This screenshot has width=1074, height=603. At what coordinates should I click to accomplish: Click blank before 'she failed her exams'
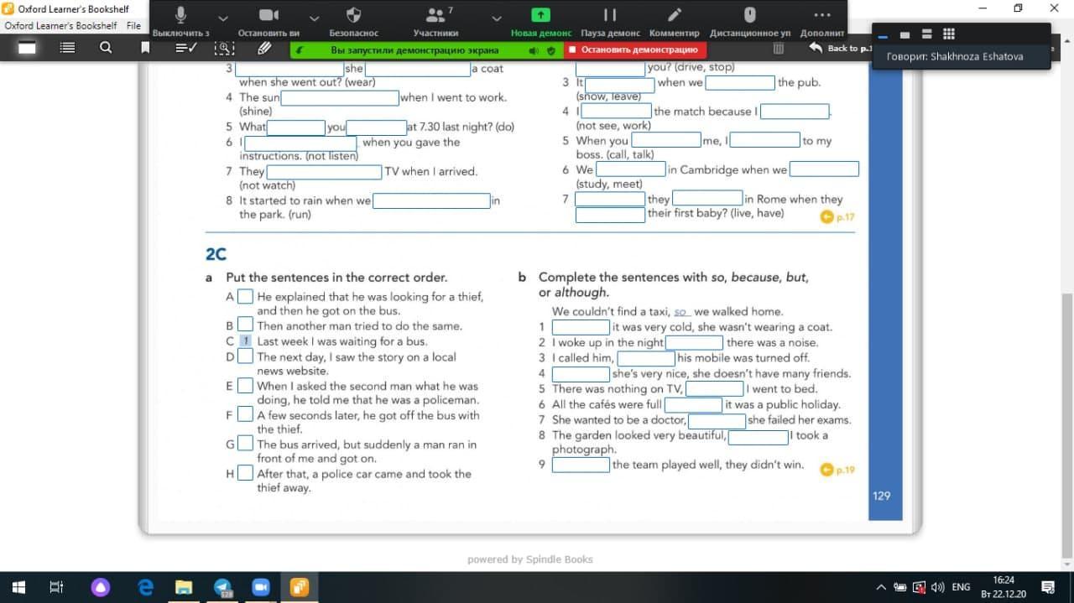click(x=717, y=421)
